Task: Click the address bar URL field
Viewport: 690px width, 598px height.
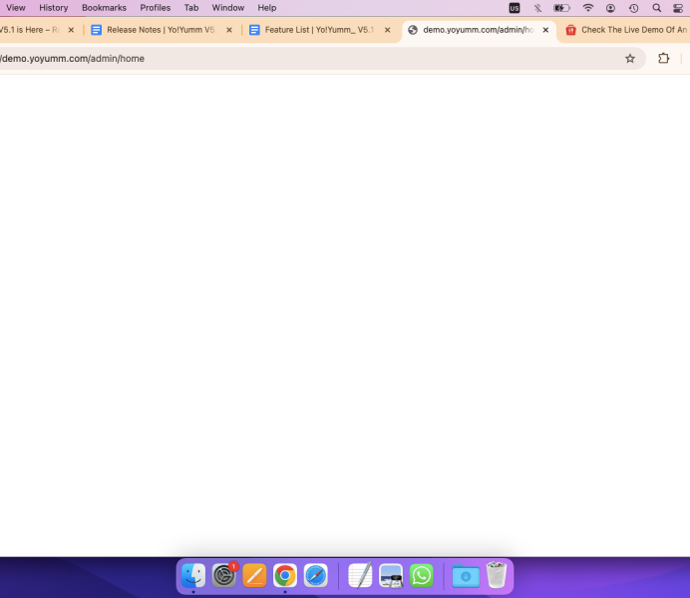Action: (299, 59)
